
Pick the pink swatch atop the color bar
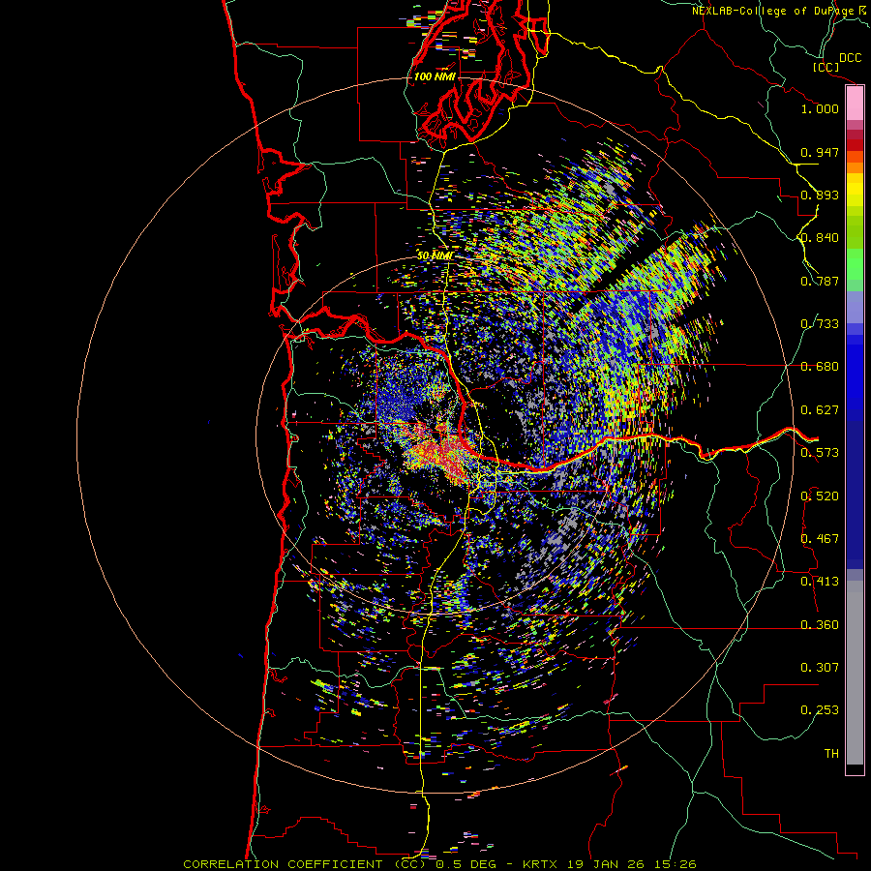click(855, 104)
